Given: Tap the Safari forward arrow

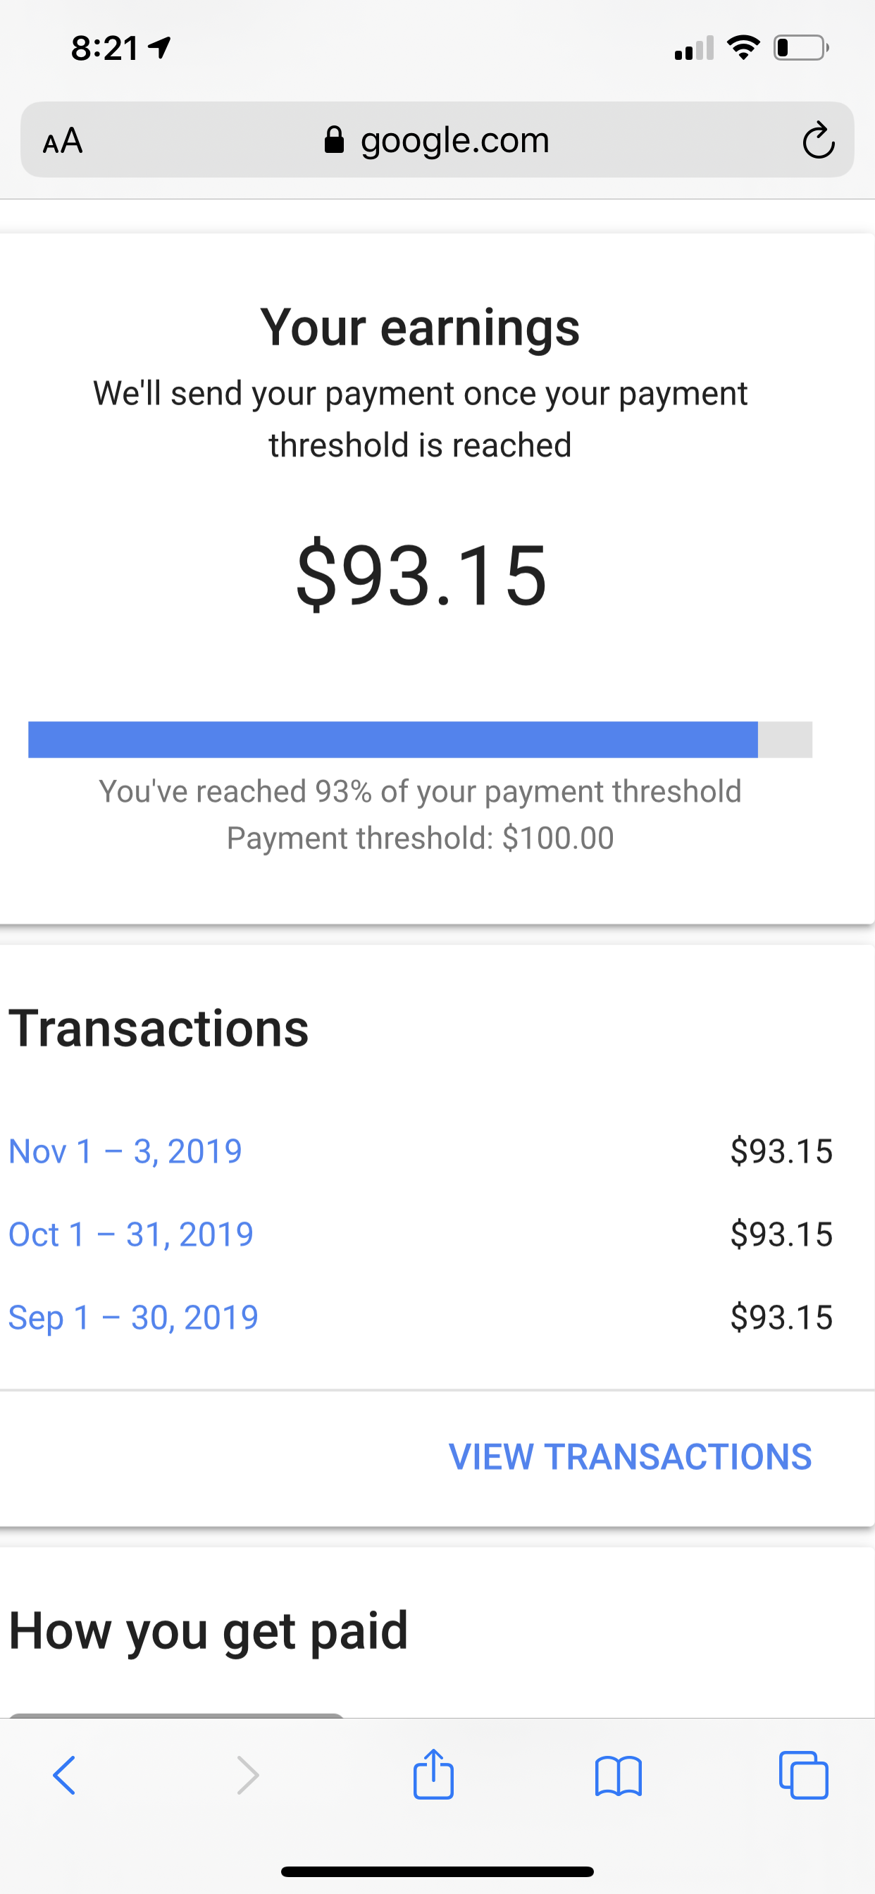Looking at the screenshot, I should (248, 1776).
